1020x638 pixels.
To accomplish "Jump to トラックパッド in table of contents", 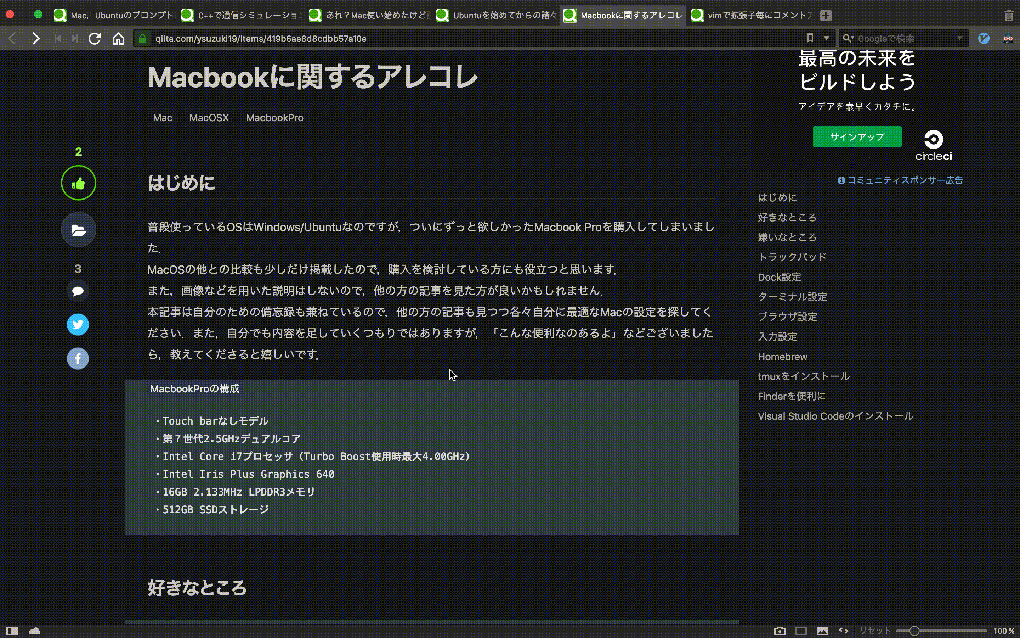I will pyautogui.click(x=792, y=257).
